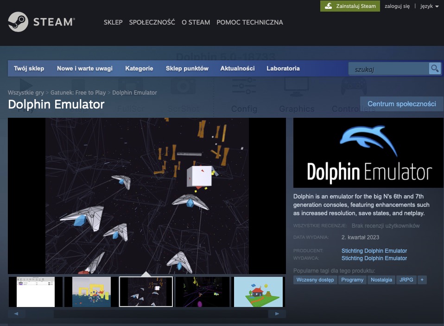Click the Wczesny dostęp tag
The height and width of the screenshot is (326, 444).
(x=315, y=280)
